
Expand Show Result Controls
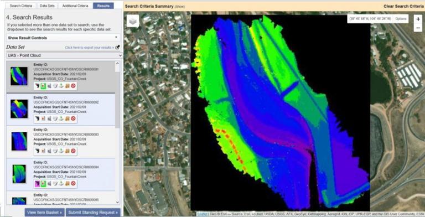(63, 38)
